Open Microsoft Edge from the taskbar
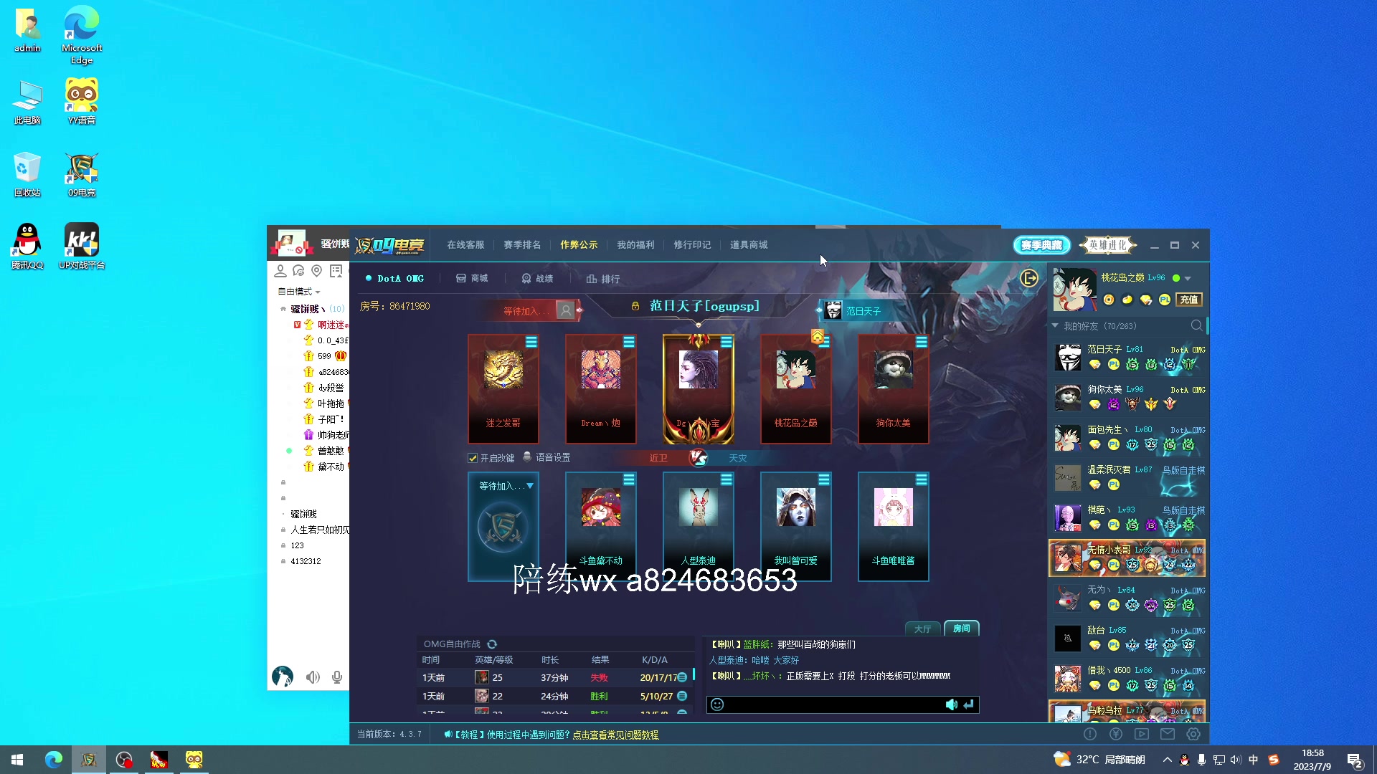The height and width of the screenshot is (774, 1377). coord(54,760)
